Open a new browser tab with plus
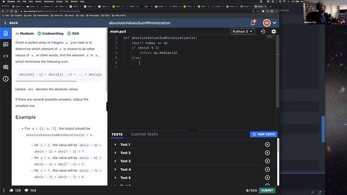Image resolution: width=347 pixels, height=195 pixels. click(271, 6)
